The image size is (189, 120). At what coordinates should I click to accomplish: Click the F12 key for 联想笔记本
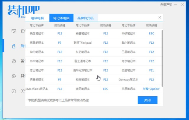60,34
